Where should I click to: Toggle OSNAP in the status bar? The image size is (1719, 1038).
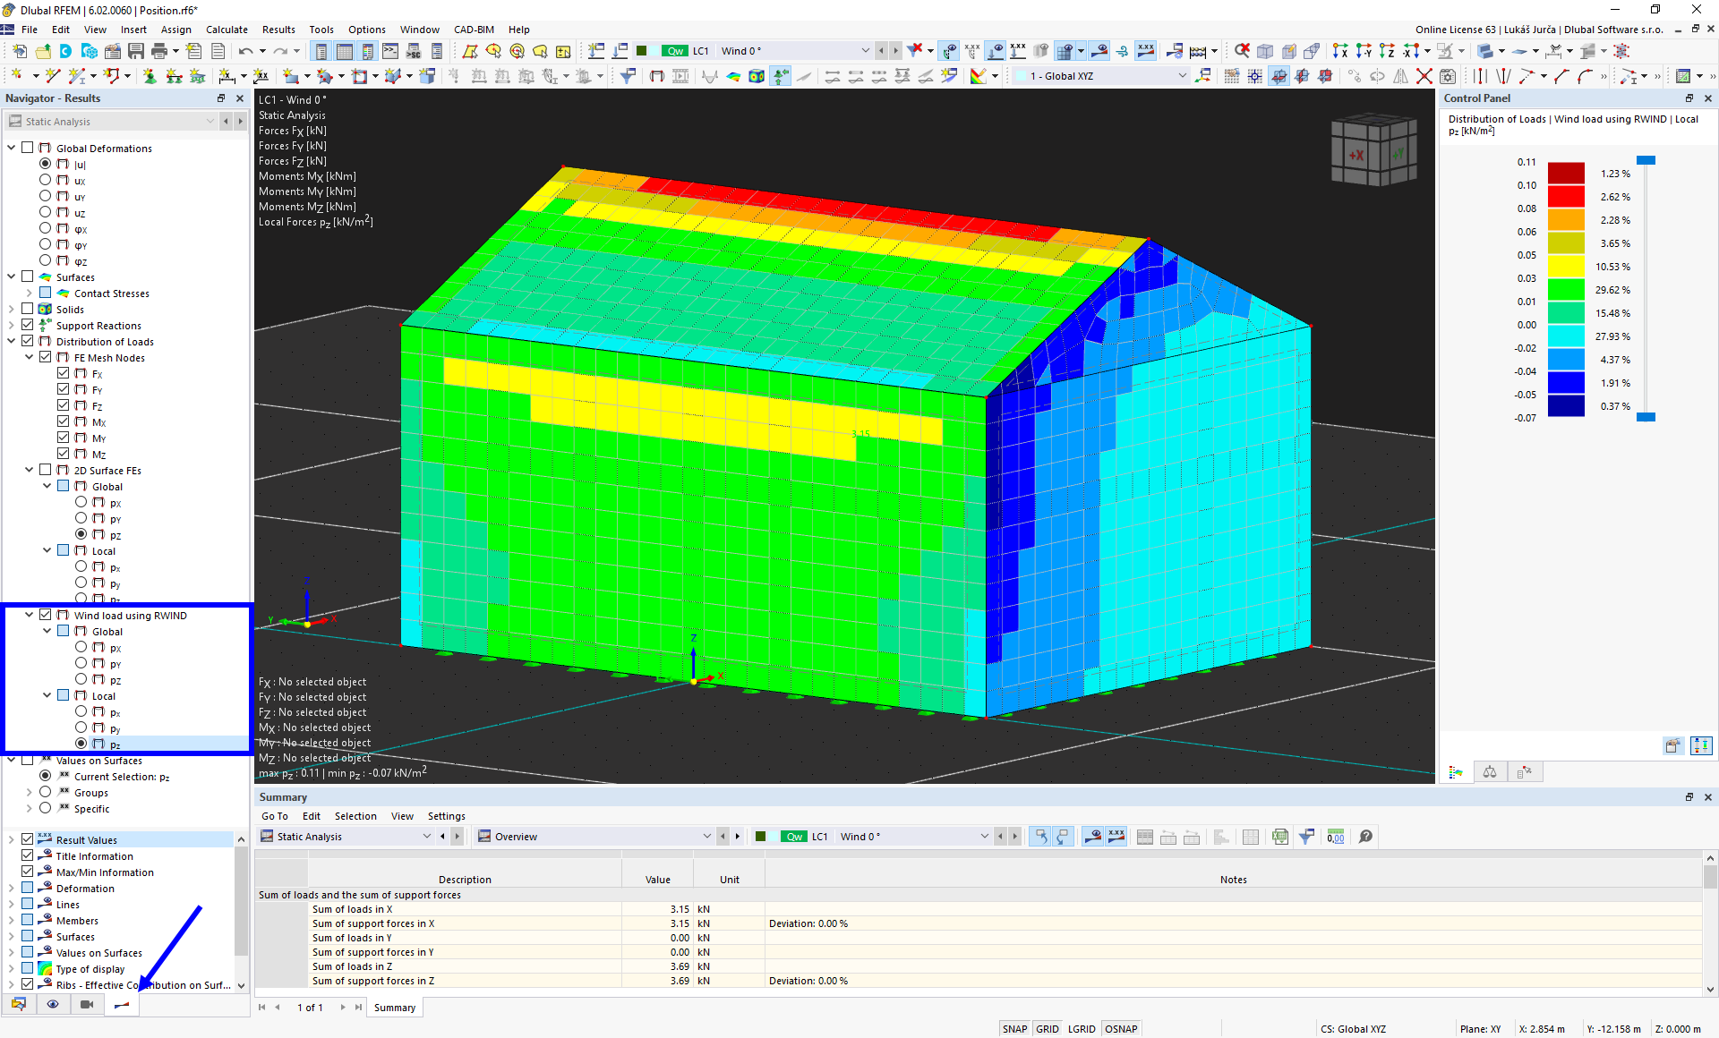tap(1120, 1029)
